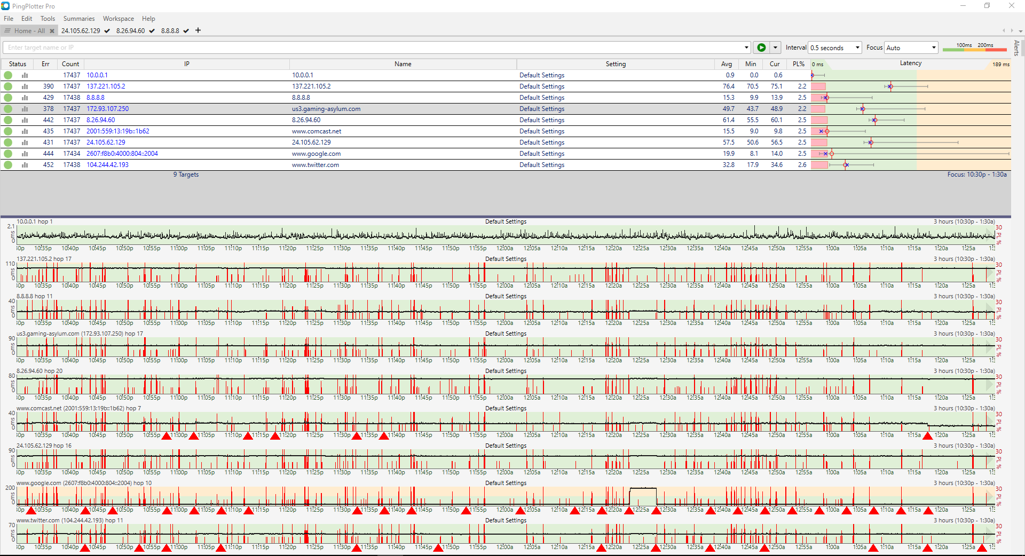Open the Focus Auto dropdown
1025x556 pixels.
point(911,47)
